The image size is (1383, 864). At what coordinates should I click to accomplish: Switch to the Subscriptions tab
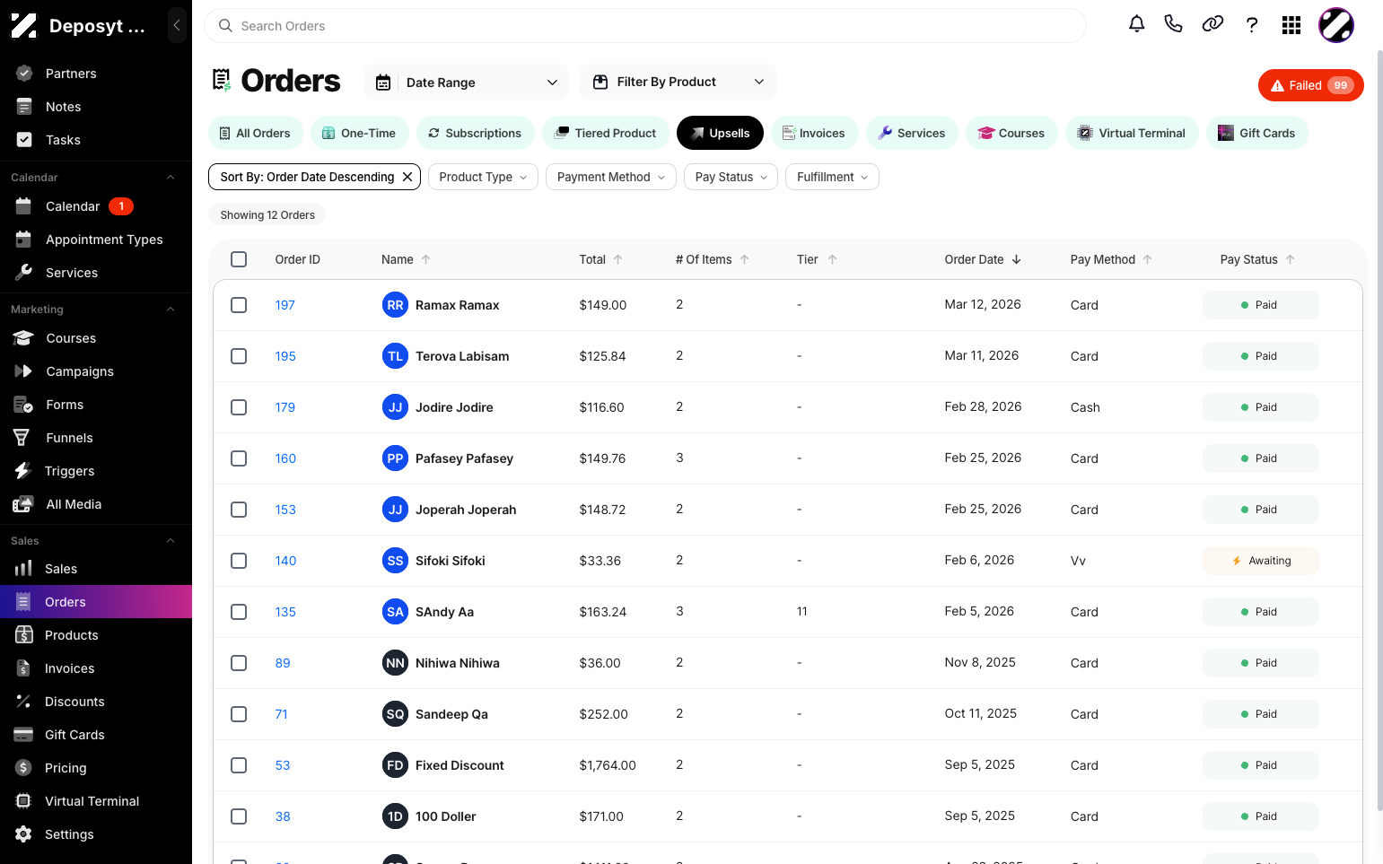[x=475, y=133]
